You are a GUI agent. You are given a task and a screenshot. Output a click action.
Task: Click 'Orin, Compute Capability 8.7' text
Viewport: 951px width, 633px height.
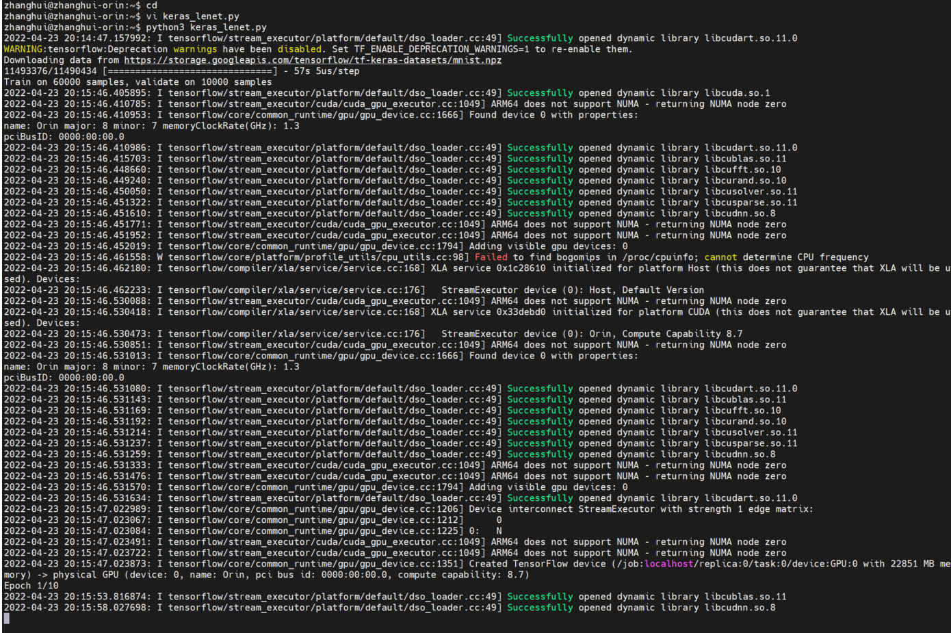pos(666,334)
